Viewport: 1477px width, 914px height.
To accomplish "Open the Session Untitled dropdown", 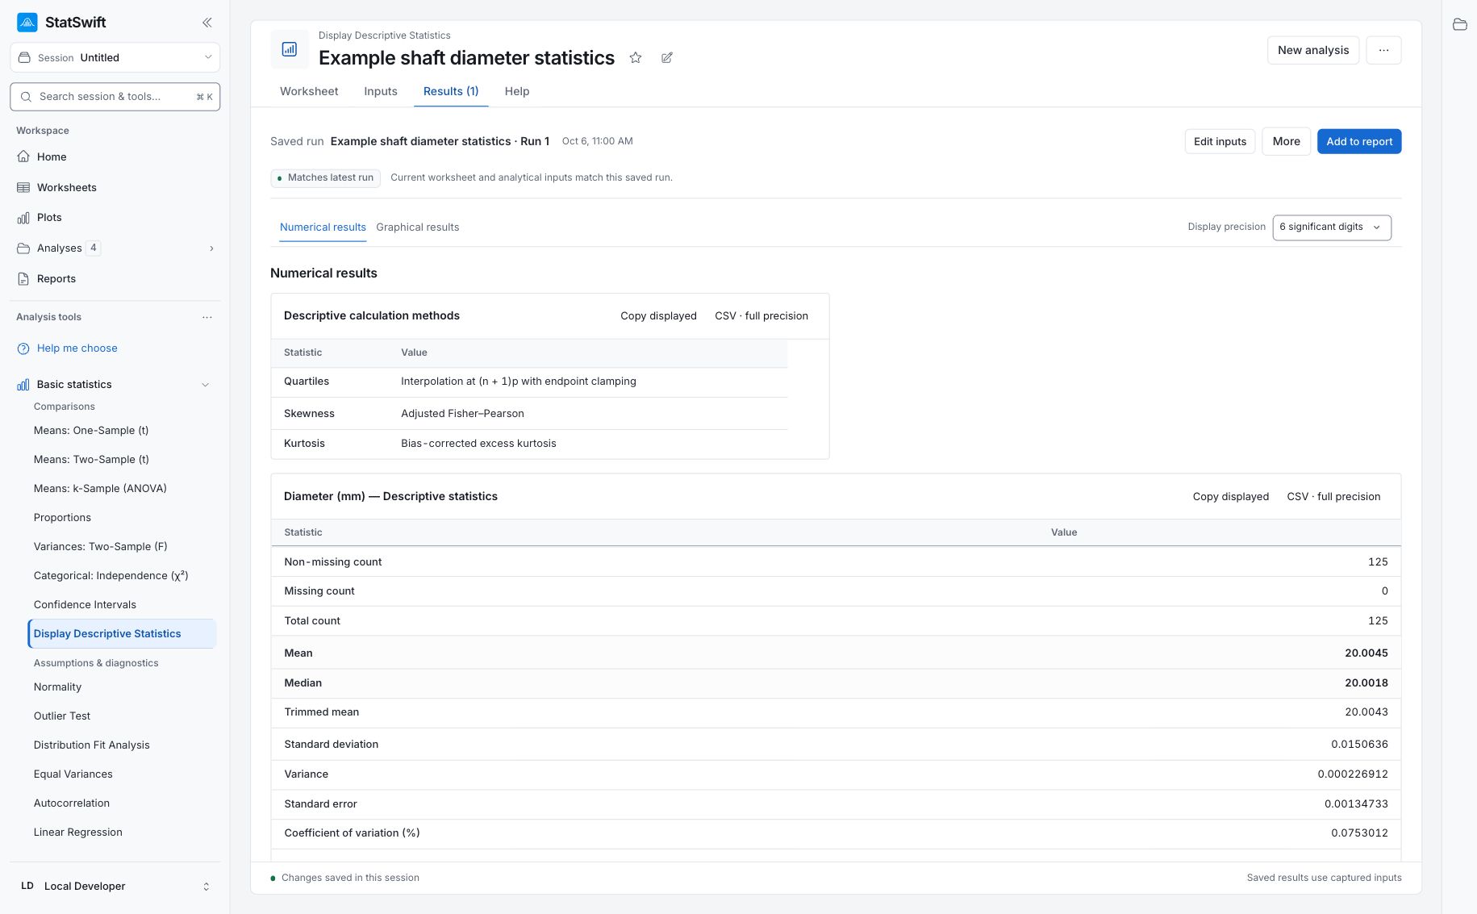I will [115, 58].
